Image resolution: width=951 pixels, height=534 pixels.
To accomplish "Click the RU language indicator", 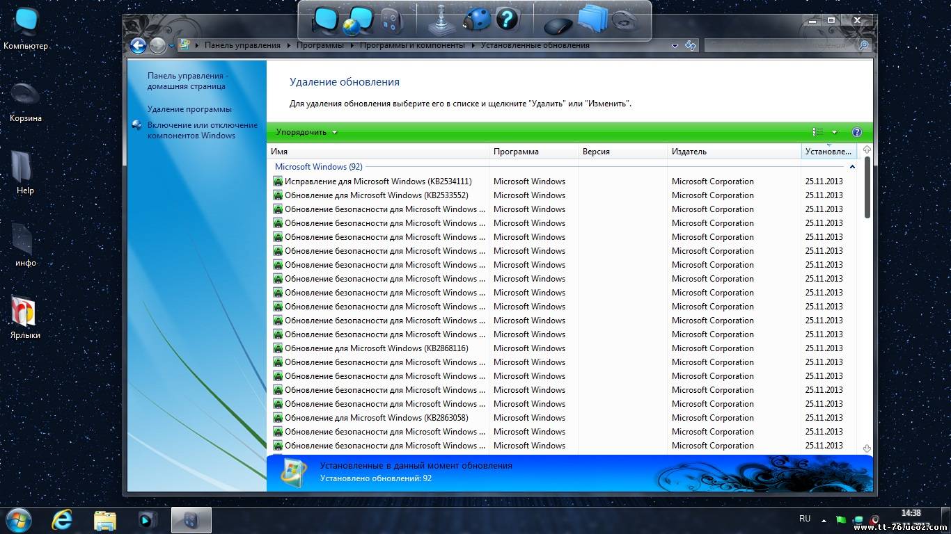I will pyautogui.click(x=805, y=519).
